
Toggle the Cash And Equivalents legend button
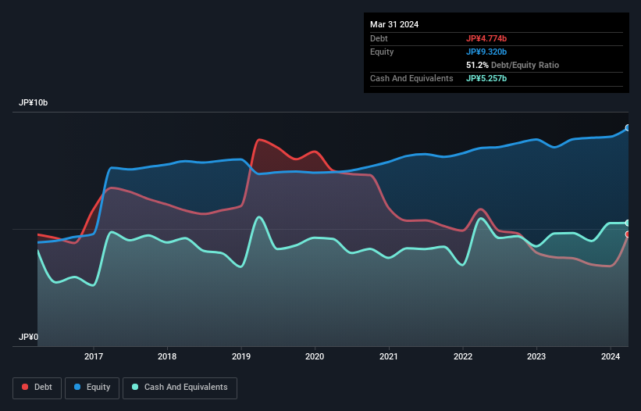click(x=180, y=388)
